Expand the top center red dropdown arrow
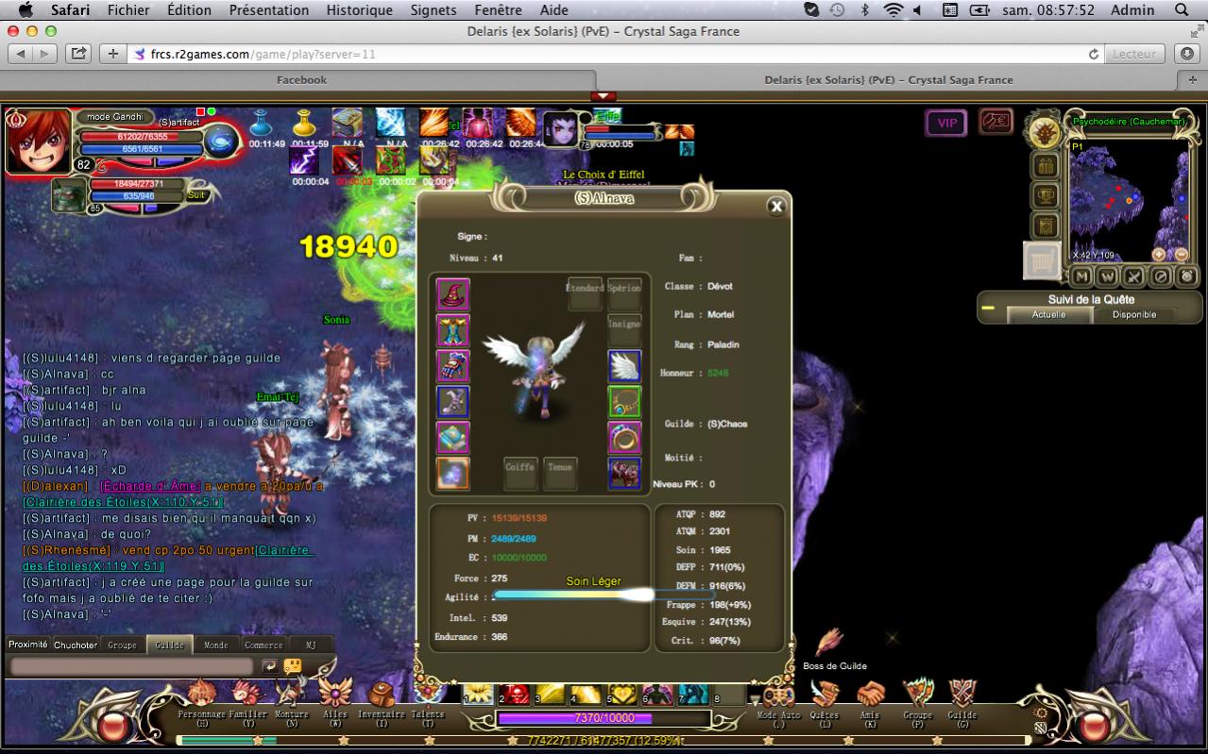Viewport: 1208px width, 754px height. point(604,96)
